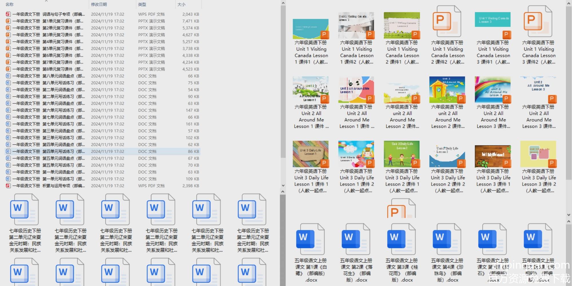Open thumbnail of Unit 3 Daily Life Lesson 2 课件 2
The height and width of the screenshot is (286, 572).
[x=447, y=156]
